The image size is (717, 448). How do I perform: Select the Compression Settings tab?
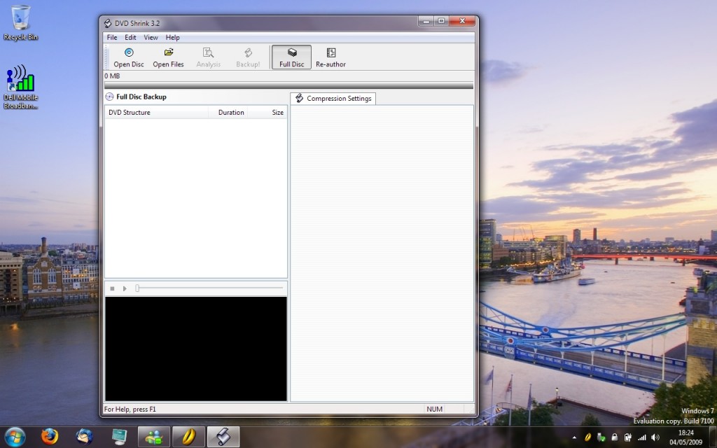[333, 98]
